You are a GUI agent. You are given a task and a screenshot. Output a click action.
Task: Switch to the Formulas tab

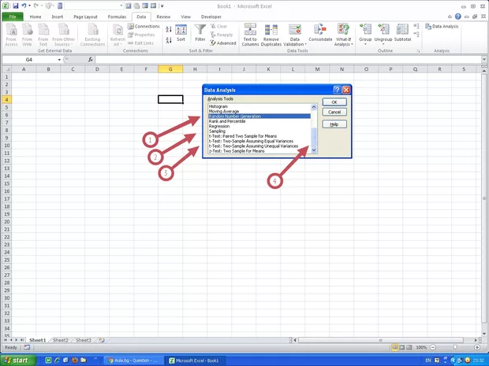pyautogui.click(x=117, y=17)
